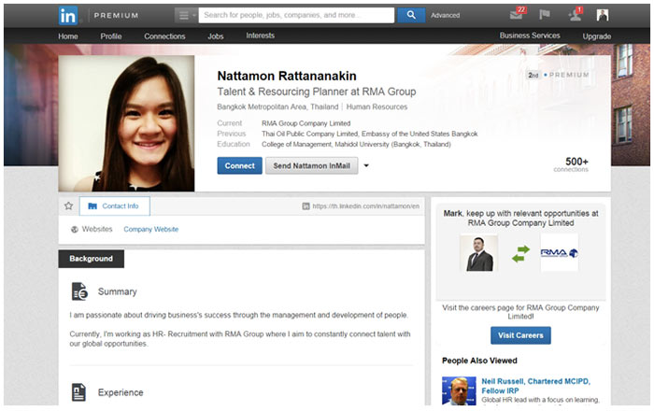The width and height of the screenshot is (654, 411).
Task: Open the Business Services menu
Action: (530, 35)
